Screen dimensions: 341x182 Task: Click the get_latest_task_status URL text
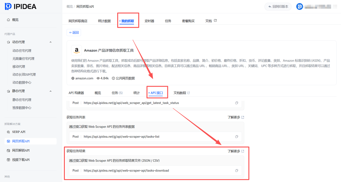[x=131, y=103]
